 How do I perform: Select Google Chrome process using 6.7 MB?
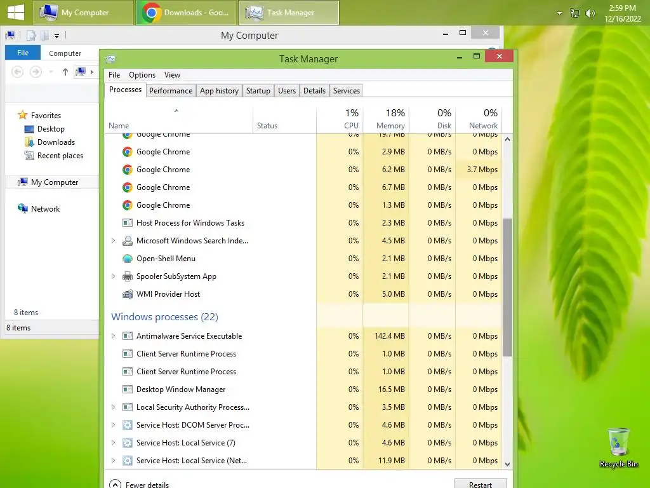303,187
